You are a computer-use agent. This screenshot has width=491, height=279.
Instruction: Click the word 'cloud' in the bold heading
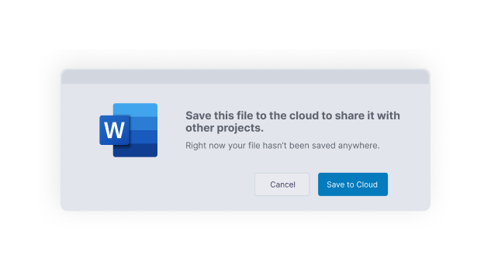pos(304,115)
